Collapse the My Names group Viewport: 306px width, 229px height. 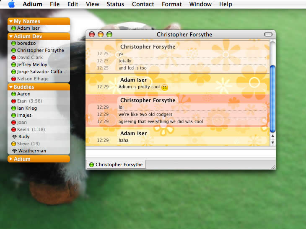(11, 21)
